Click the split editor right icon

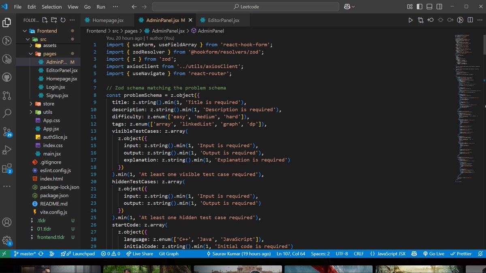(470, 20)
